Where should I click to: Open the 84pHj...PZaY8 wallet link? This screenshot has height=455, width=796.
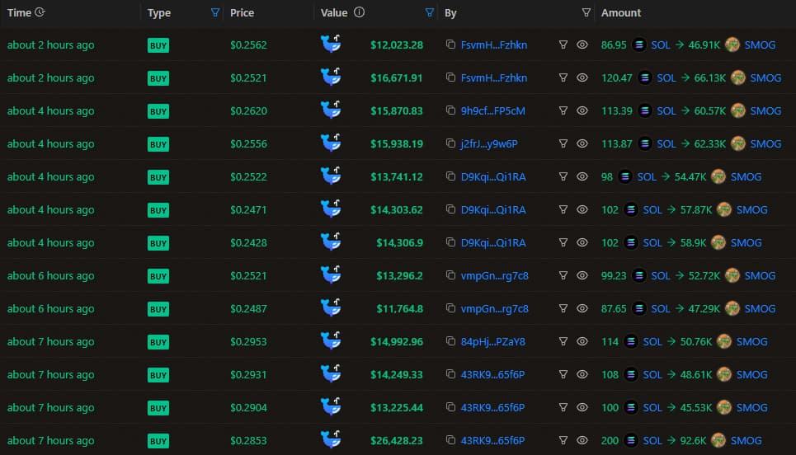pos(493,341)
